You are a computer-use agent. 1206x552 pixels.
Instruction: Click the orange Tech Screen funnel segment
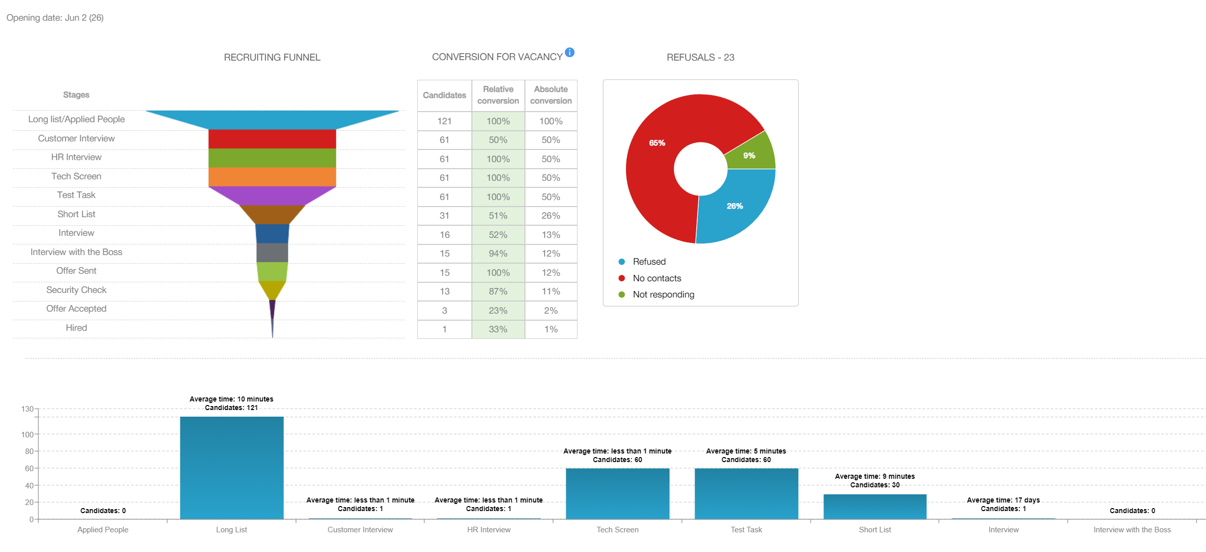coord(272,177)
